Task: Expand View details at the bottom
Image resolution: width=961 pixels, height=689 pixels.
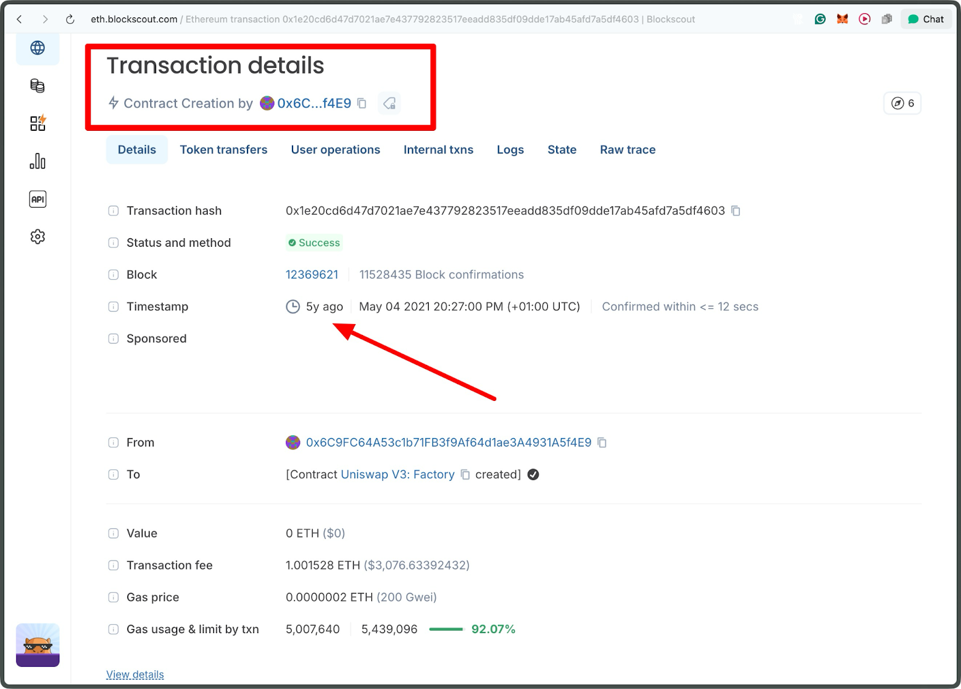Action: point(135,674)
